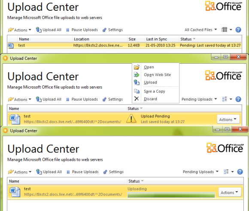Click help icon in the bottom window
The height and width of the screenshot is (211, 249).
point(240,172)
